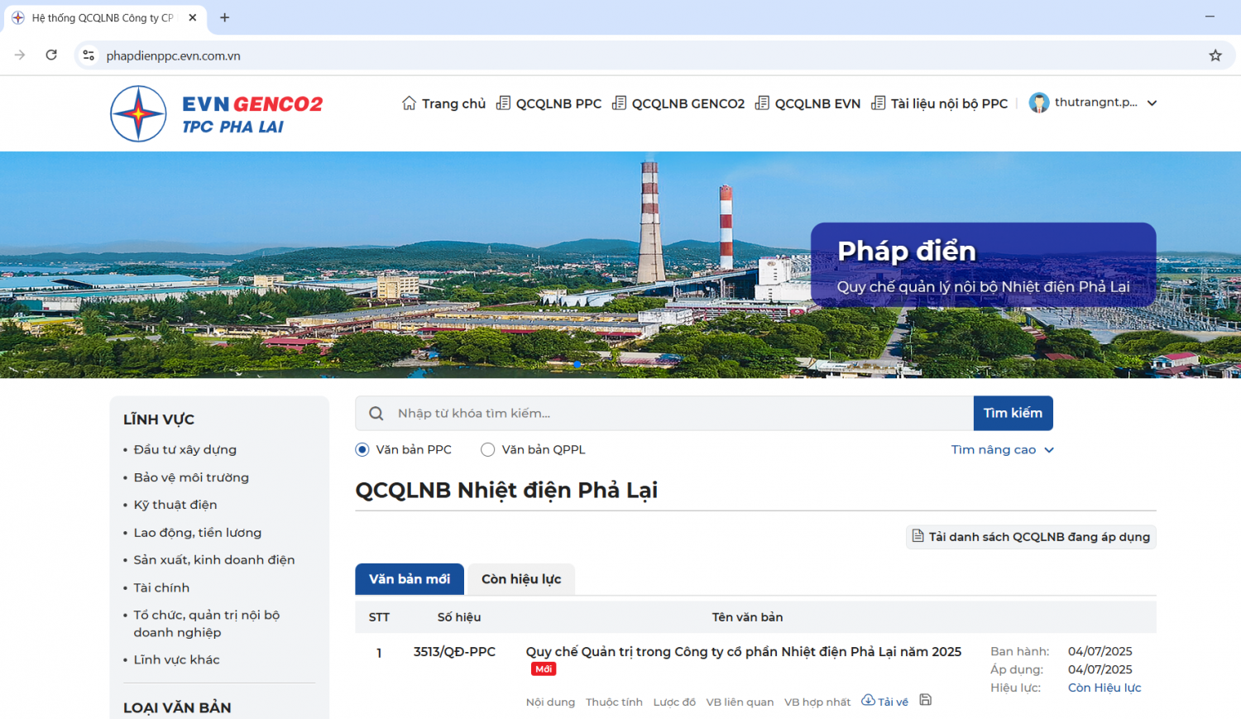Open Đầu tư xây dựng category
1241x719 pixels.
[185, 449]
